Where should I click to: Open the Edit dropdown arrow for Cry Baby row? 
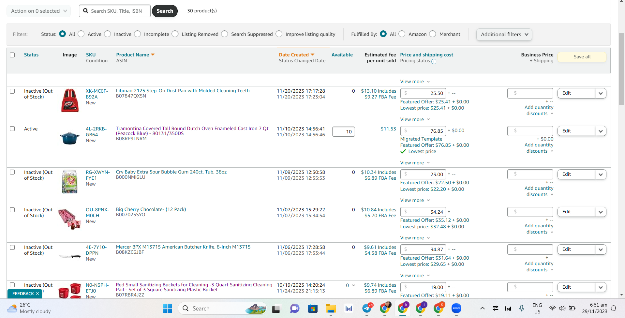pos(601,174)
